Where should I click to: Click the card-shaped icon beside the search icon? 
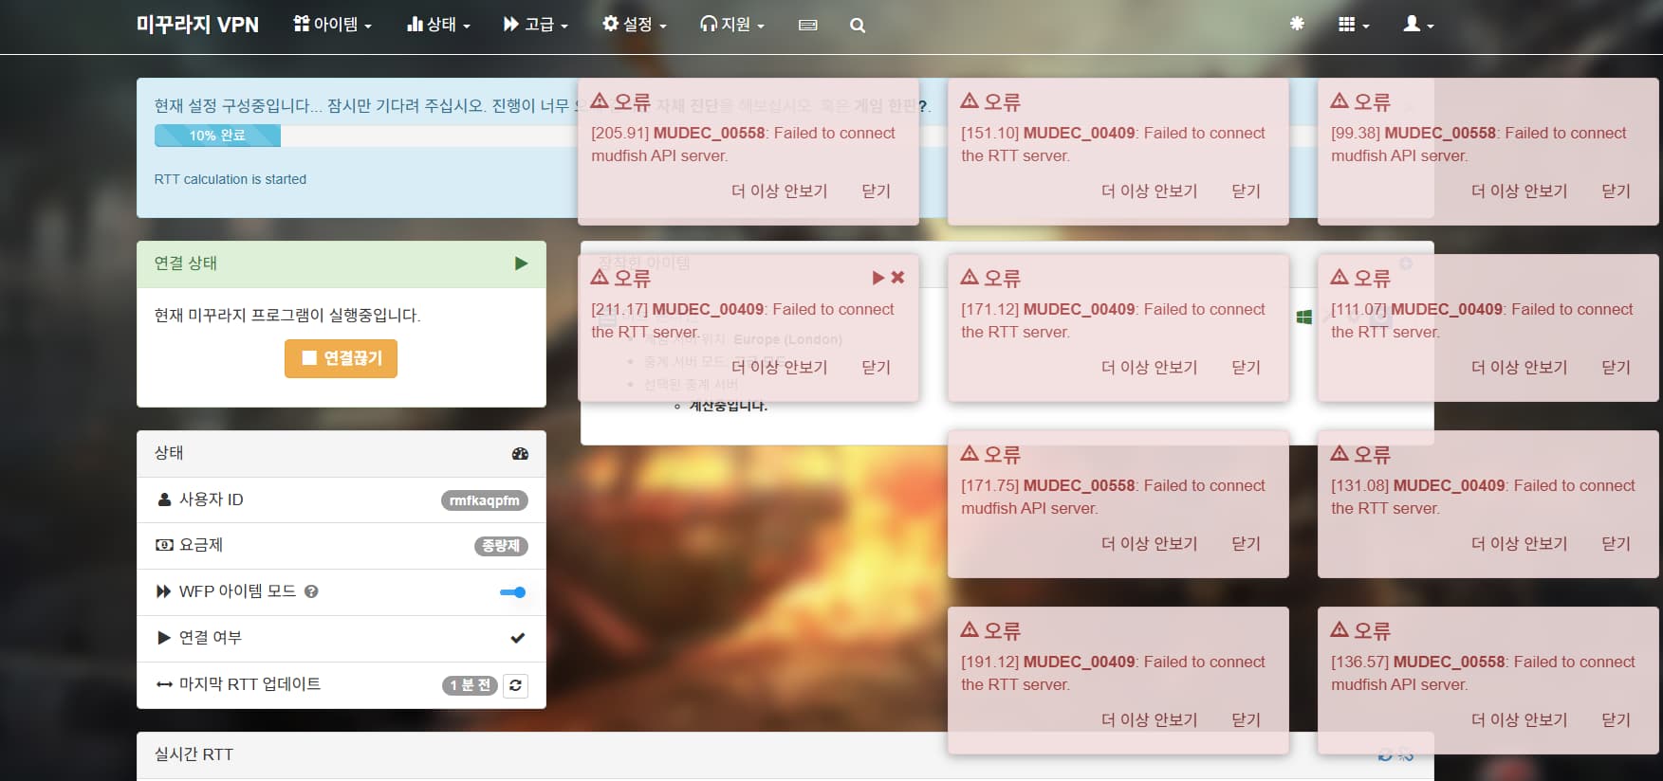tap(808, 26)
